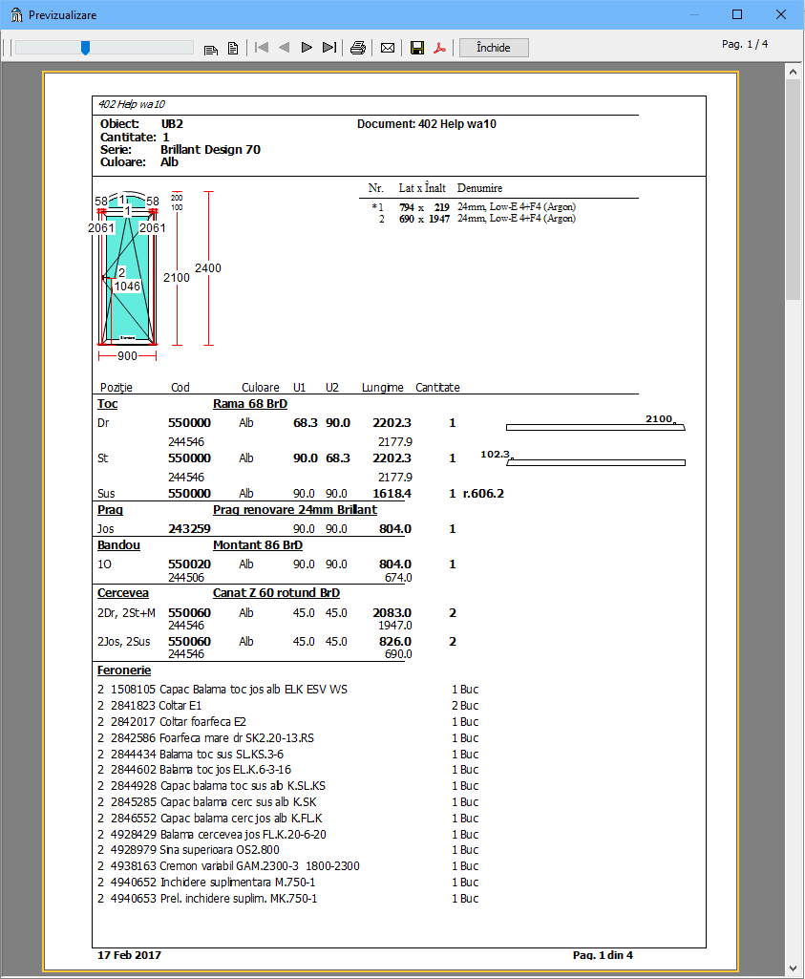
Task: Jump to the last page
Action: pos(329,48)
